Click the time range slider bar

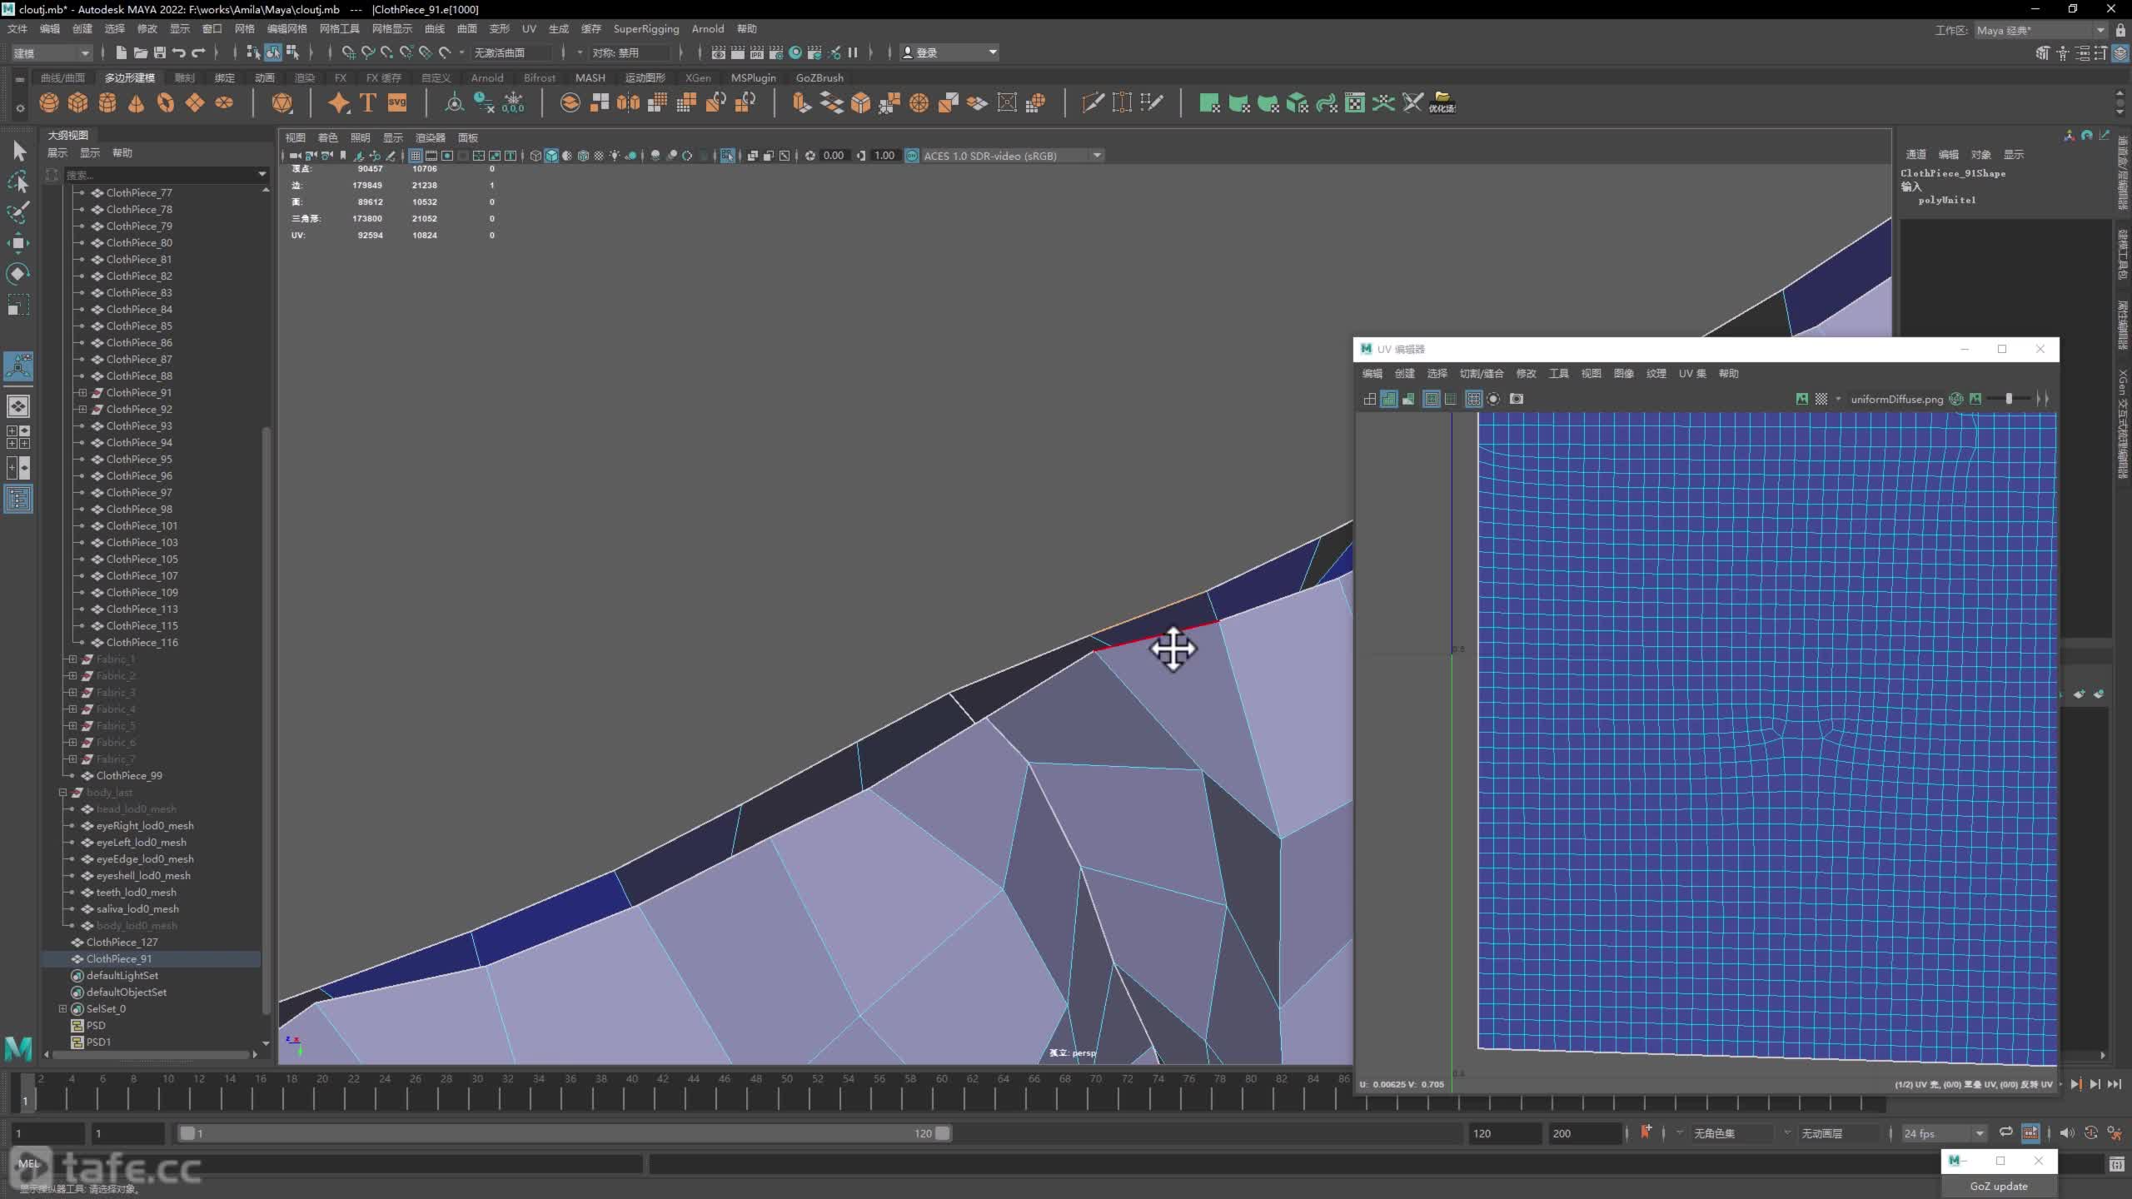565,1133
